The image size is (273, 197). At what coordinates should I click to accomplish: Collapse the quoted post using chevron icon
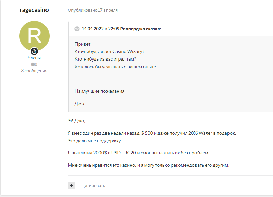77,29
